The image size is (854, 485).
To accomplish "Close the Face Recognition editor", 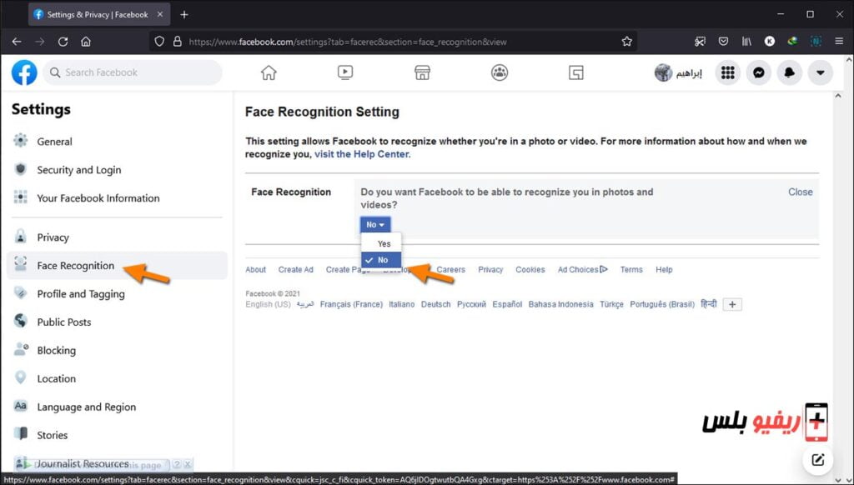I will click(x=800, y=192).
